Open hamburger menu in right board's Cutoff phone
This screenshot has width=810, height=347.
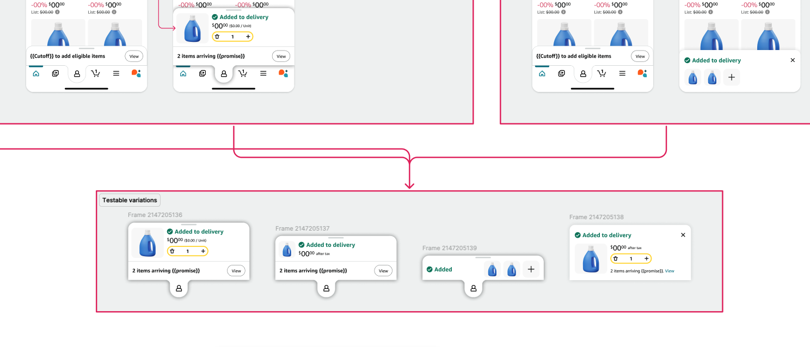click(622, 73)
